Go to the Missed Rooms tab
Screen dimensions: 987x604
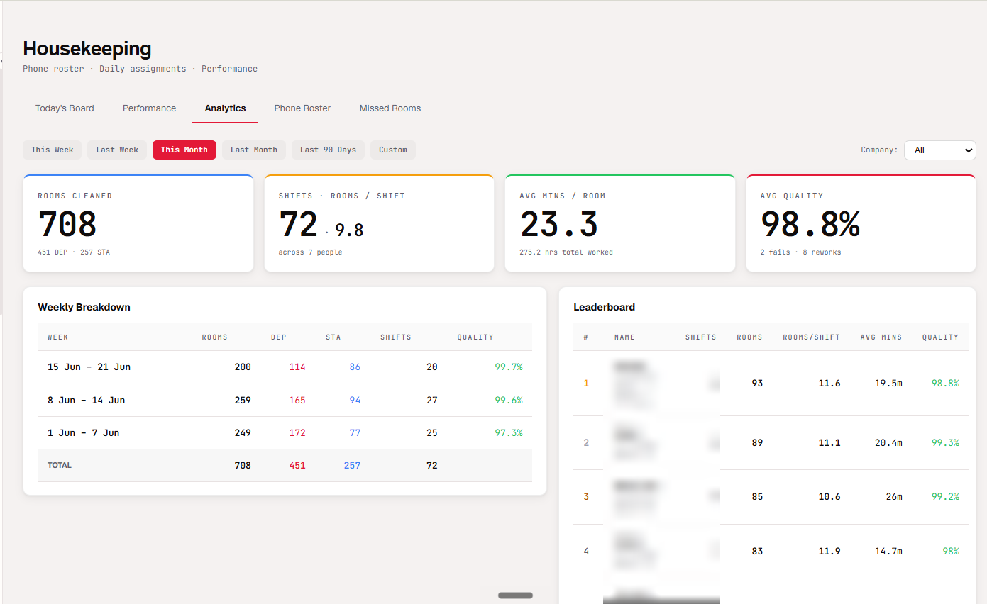click(x=390, y=108)
